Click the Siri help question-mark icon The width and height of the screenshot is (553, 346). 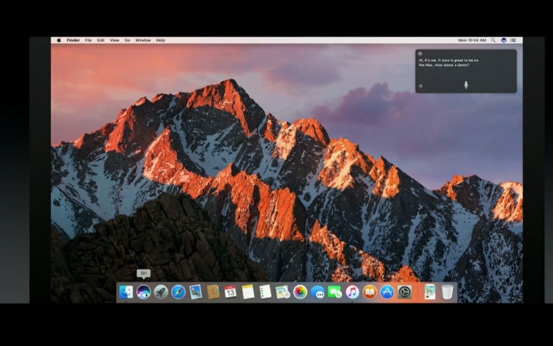coord(420,86)
